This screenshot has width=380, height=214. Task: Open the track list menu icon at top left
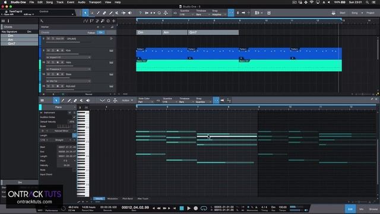(x=3, y=21)
